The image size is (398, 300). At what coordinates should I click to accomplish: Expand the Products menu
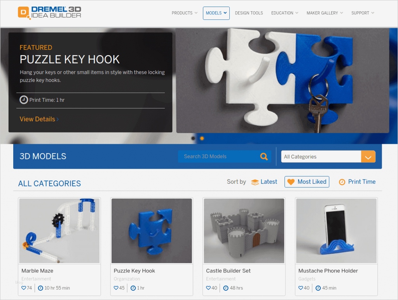pyautogui.click(x=185, y=13)
